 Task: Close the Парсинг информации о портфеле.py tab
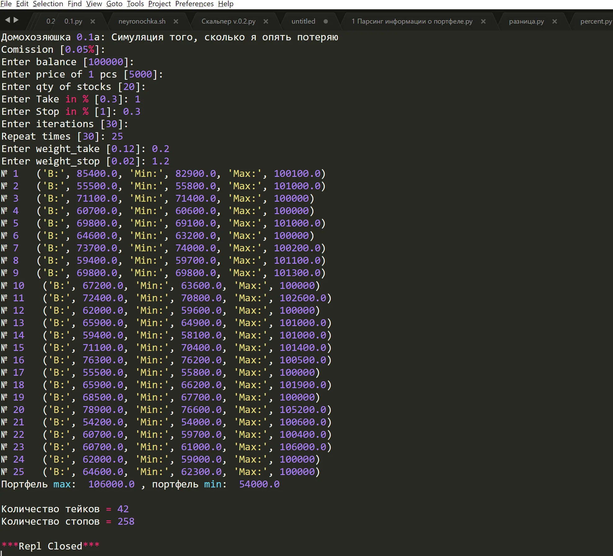[x=483, y=21]
